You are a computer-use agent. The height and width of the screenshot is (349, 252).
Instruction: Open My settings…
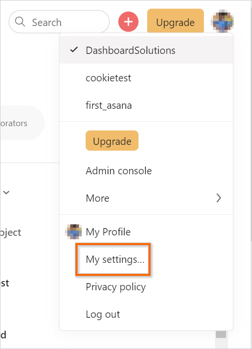pos(115,259)
